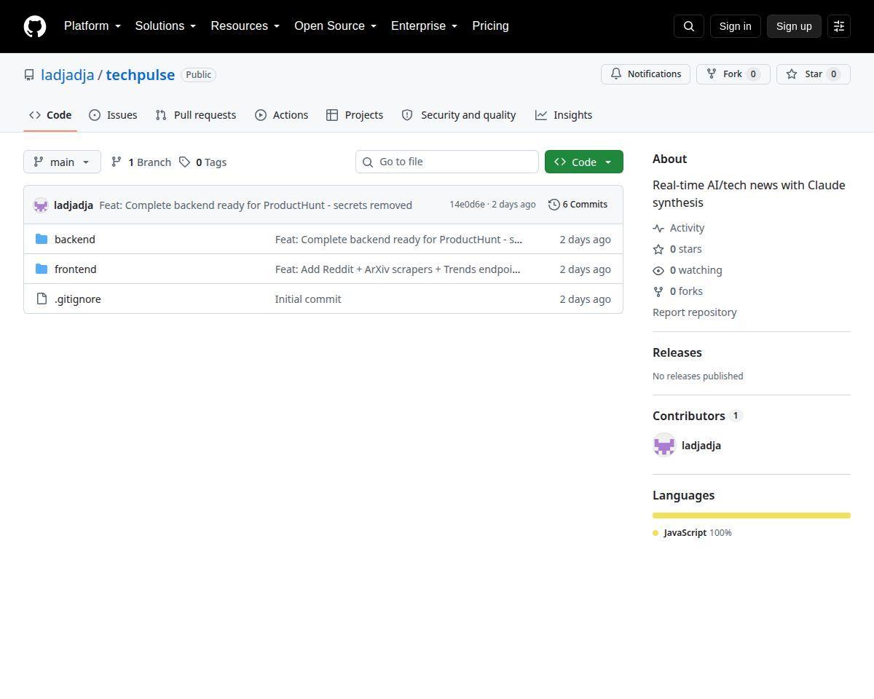Open the frontend folder
Screen dimensions: 874x699
coord(76,269)
